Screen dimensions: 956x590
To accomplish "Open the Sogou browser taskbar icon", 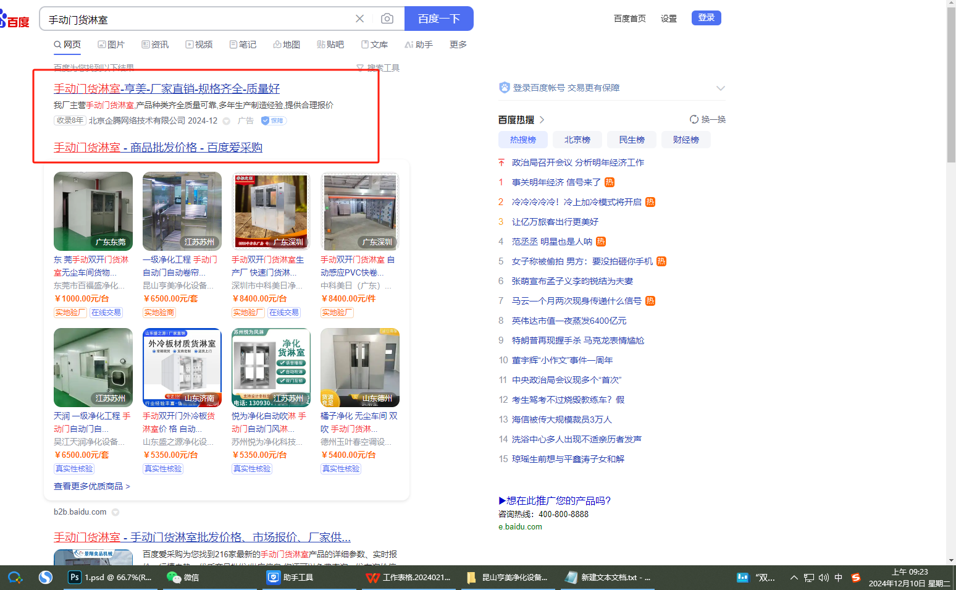I will (46, 578).
